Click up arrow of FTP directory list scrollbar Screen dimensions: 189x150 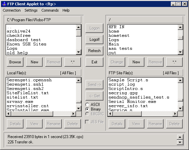click(180, 27)
